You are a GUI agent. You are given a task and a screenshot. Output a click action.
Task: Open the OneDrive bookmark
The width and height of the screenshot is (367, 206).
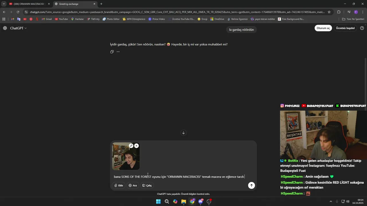[217, 19]
